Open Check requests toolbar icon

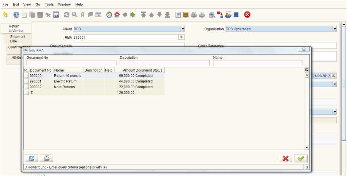228,15
